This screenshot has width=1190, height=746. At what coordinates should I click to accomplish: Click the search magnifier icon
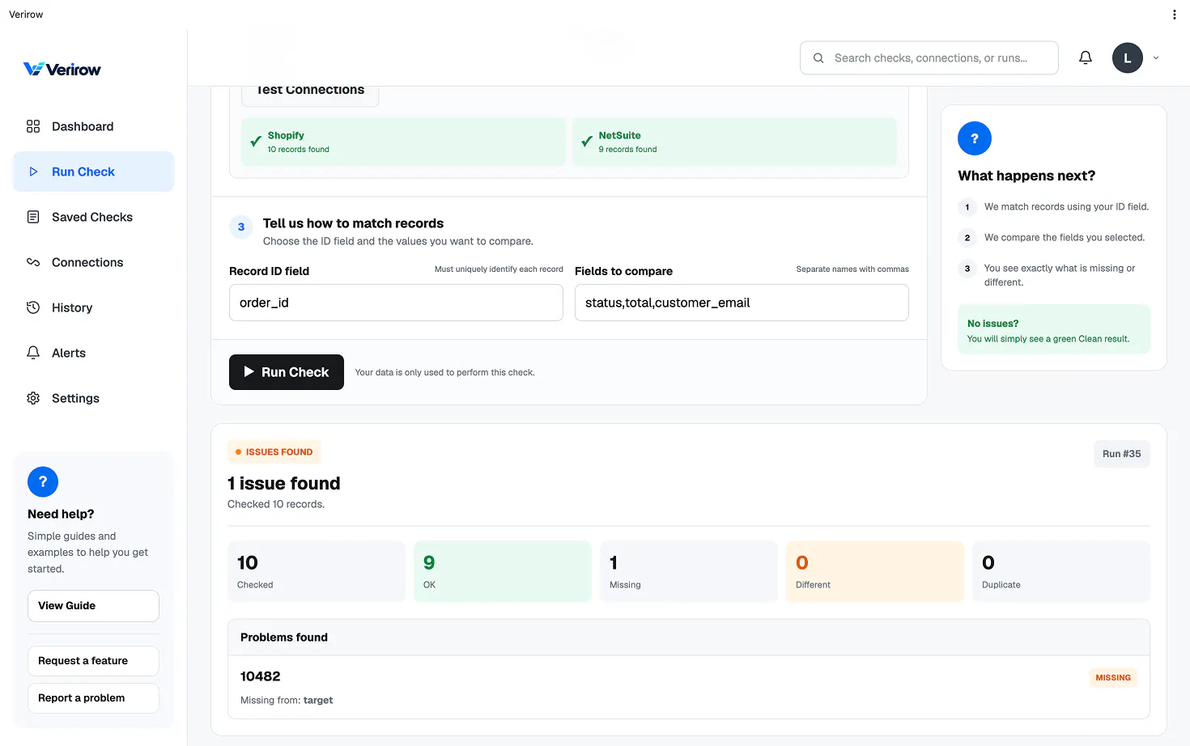point(818,58)
